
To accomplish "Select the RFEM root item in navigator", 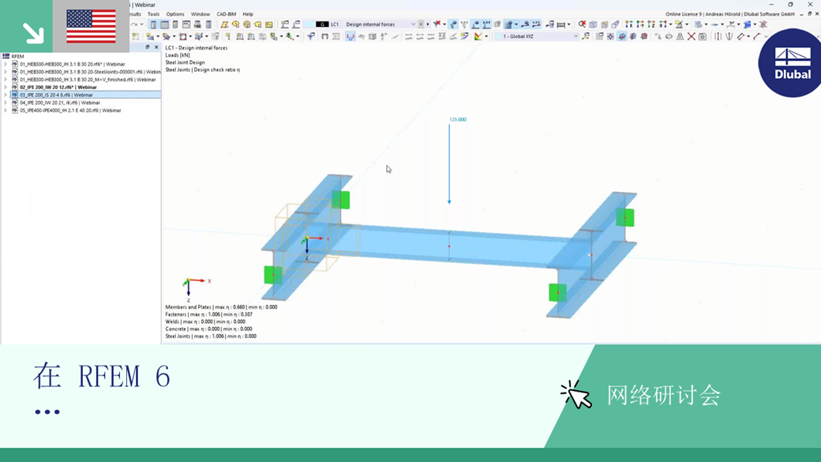I will [17, 56].
